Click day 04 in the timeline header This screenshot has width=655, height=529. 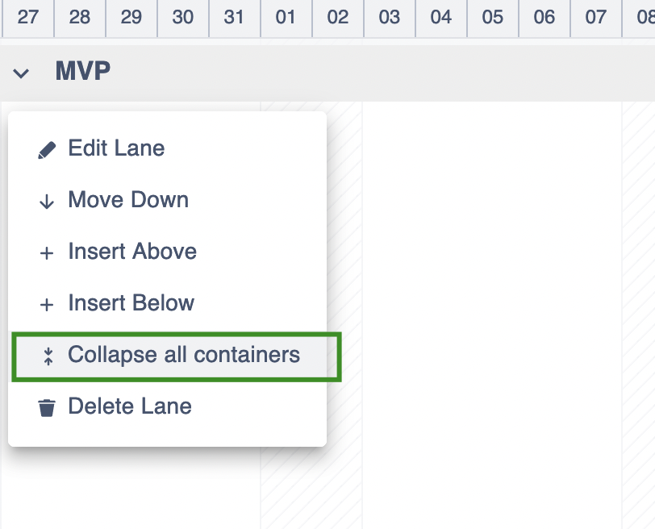tap(441, 18)
